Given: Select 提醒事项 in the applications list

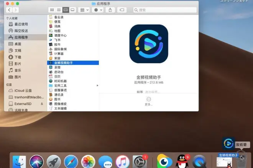Looking at the screenshot, I should (x=73, y=90).
